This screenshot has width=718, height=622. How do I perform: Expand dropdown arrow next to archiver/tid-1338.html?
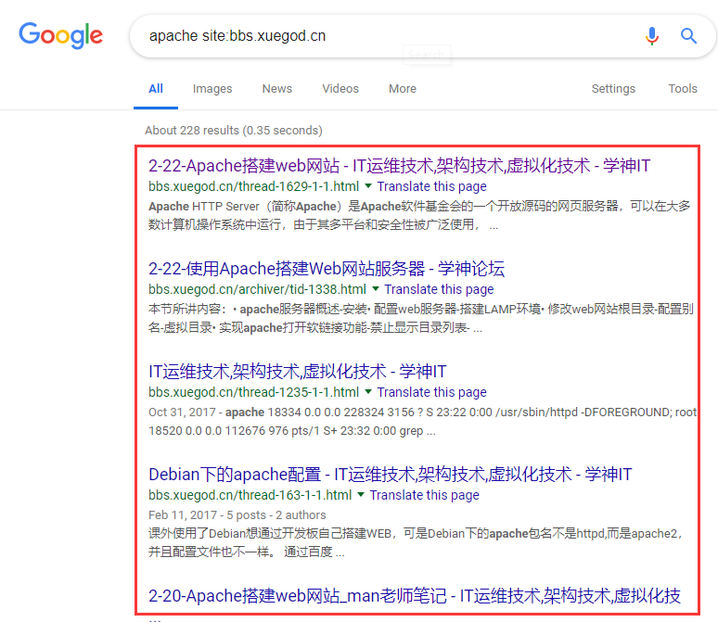376,289
